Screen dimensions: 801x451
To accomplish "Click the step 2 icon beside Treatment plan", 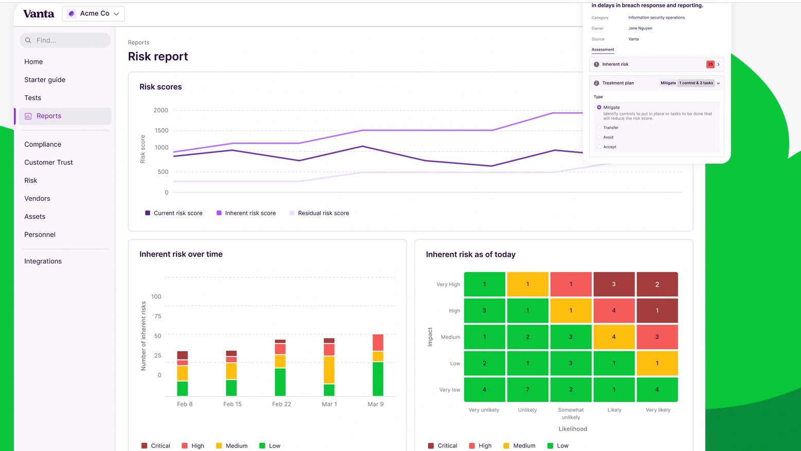I will point(596,83).
